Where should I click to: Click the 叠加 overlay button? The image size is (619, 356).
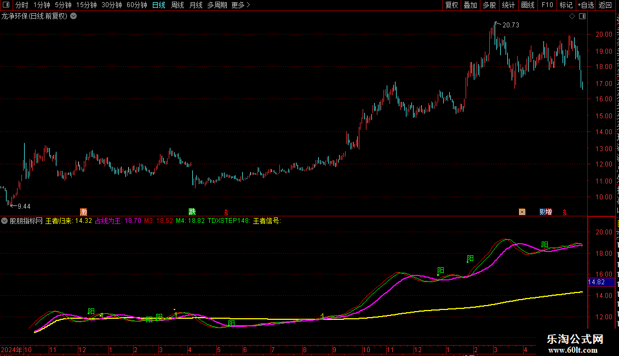[x=471, y=5]
